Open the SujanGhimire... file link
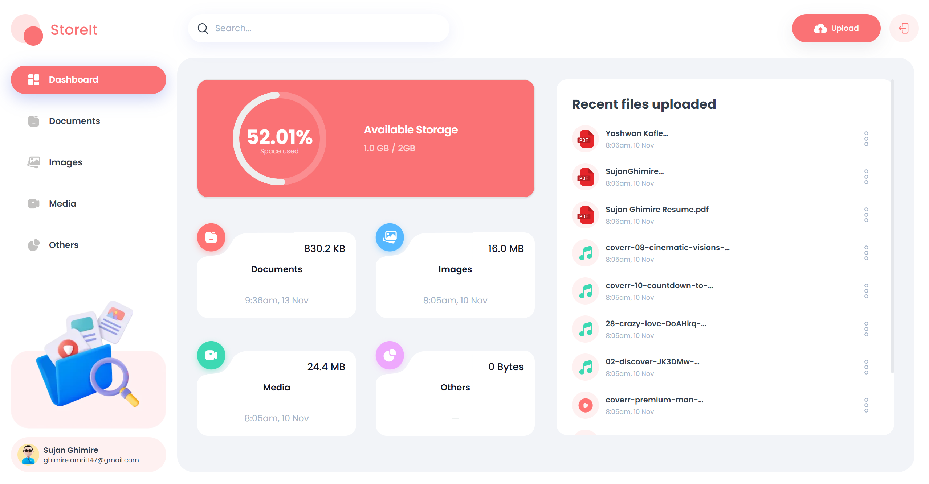Viewport: 929px width, 484px height. [x=634, y=171]
